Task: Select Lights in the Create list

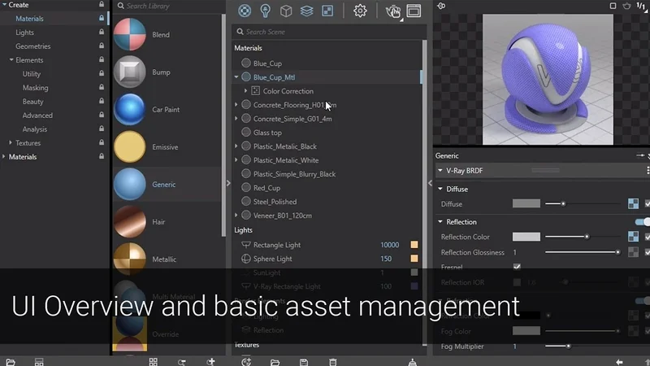Action: click(x=25, y=33)
